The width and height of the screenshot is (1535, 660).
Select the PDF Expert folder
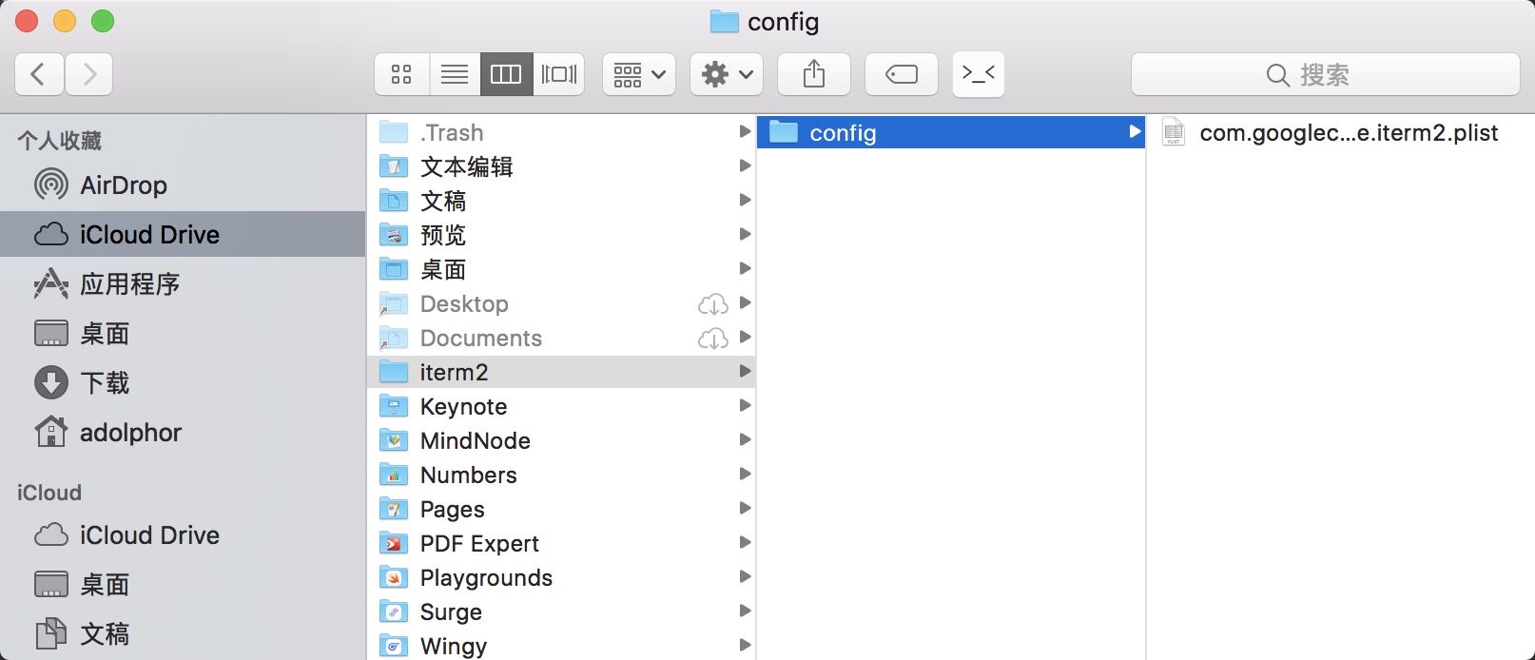tap(561, 543)
